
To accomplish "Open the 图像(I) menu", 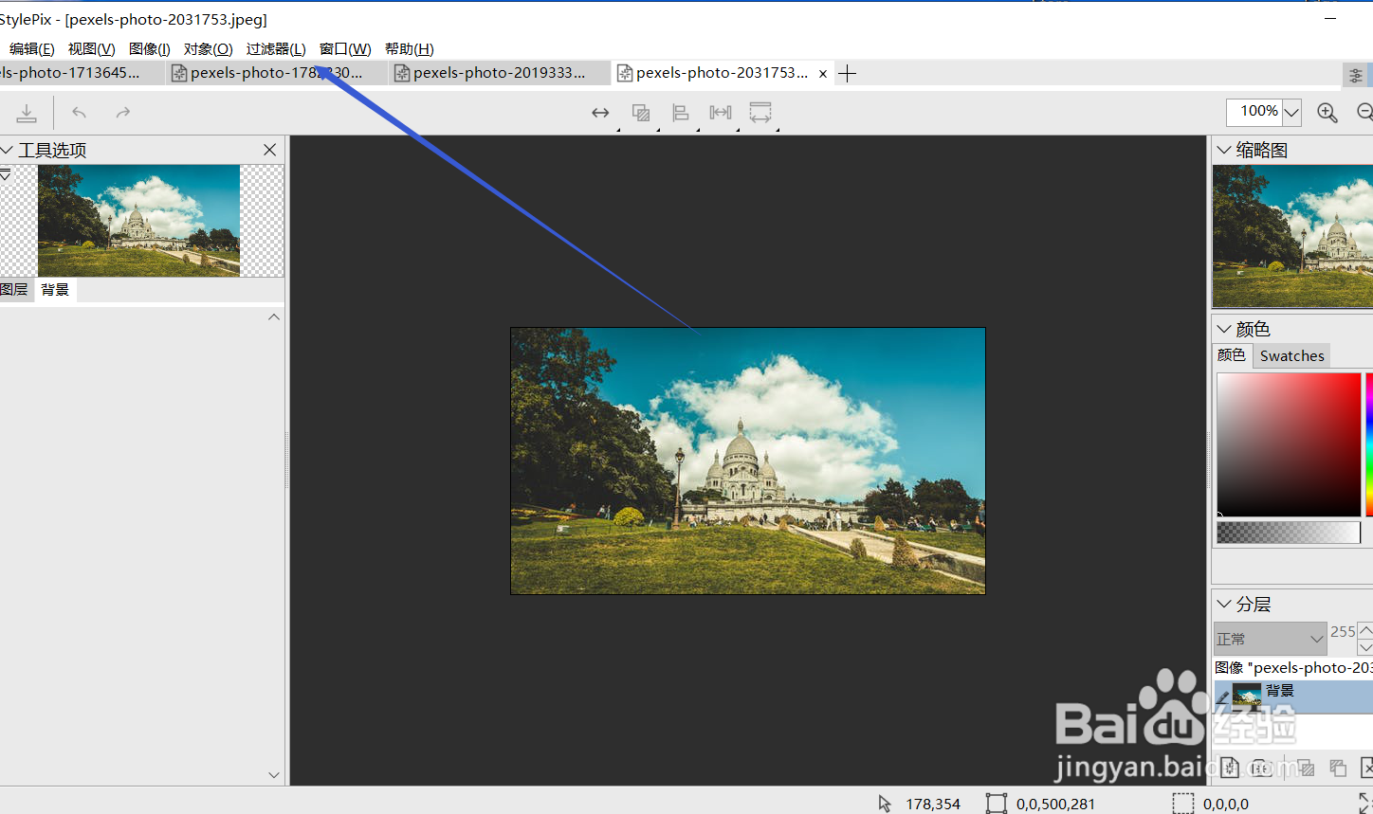I will (150, 49).
